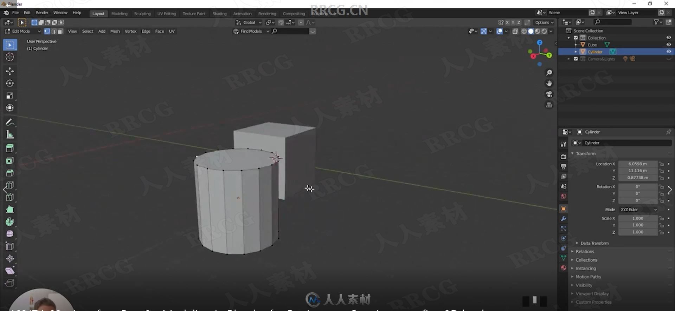Open XYZ Euler rotation mode dropdown
The height and width of the screenshot is (311, 675).
(x=638, y=210)
